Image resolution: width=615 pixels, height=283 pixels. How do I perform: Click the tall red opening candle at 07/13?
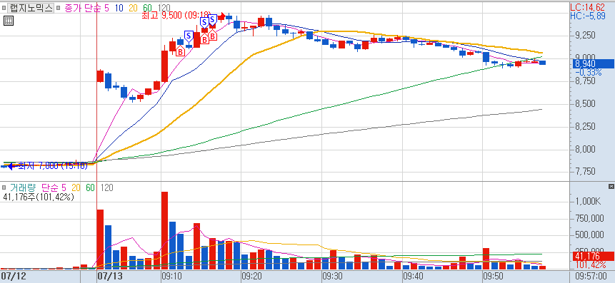point(101,76)
